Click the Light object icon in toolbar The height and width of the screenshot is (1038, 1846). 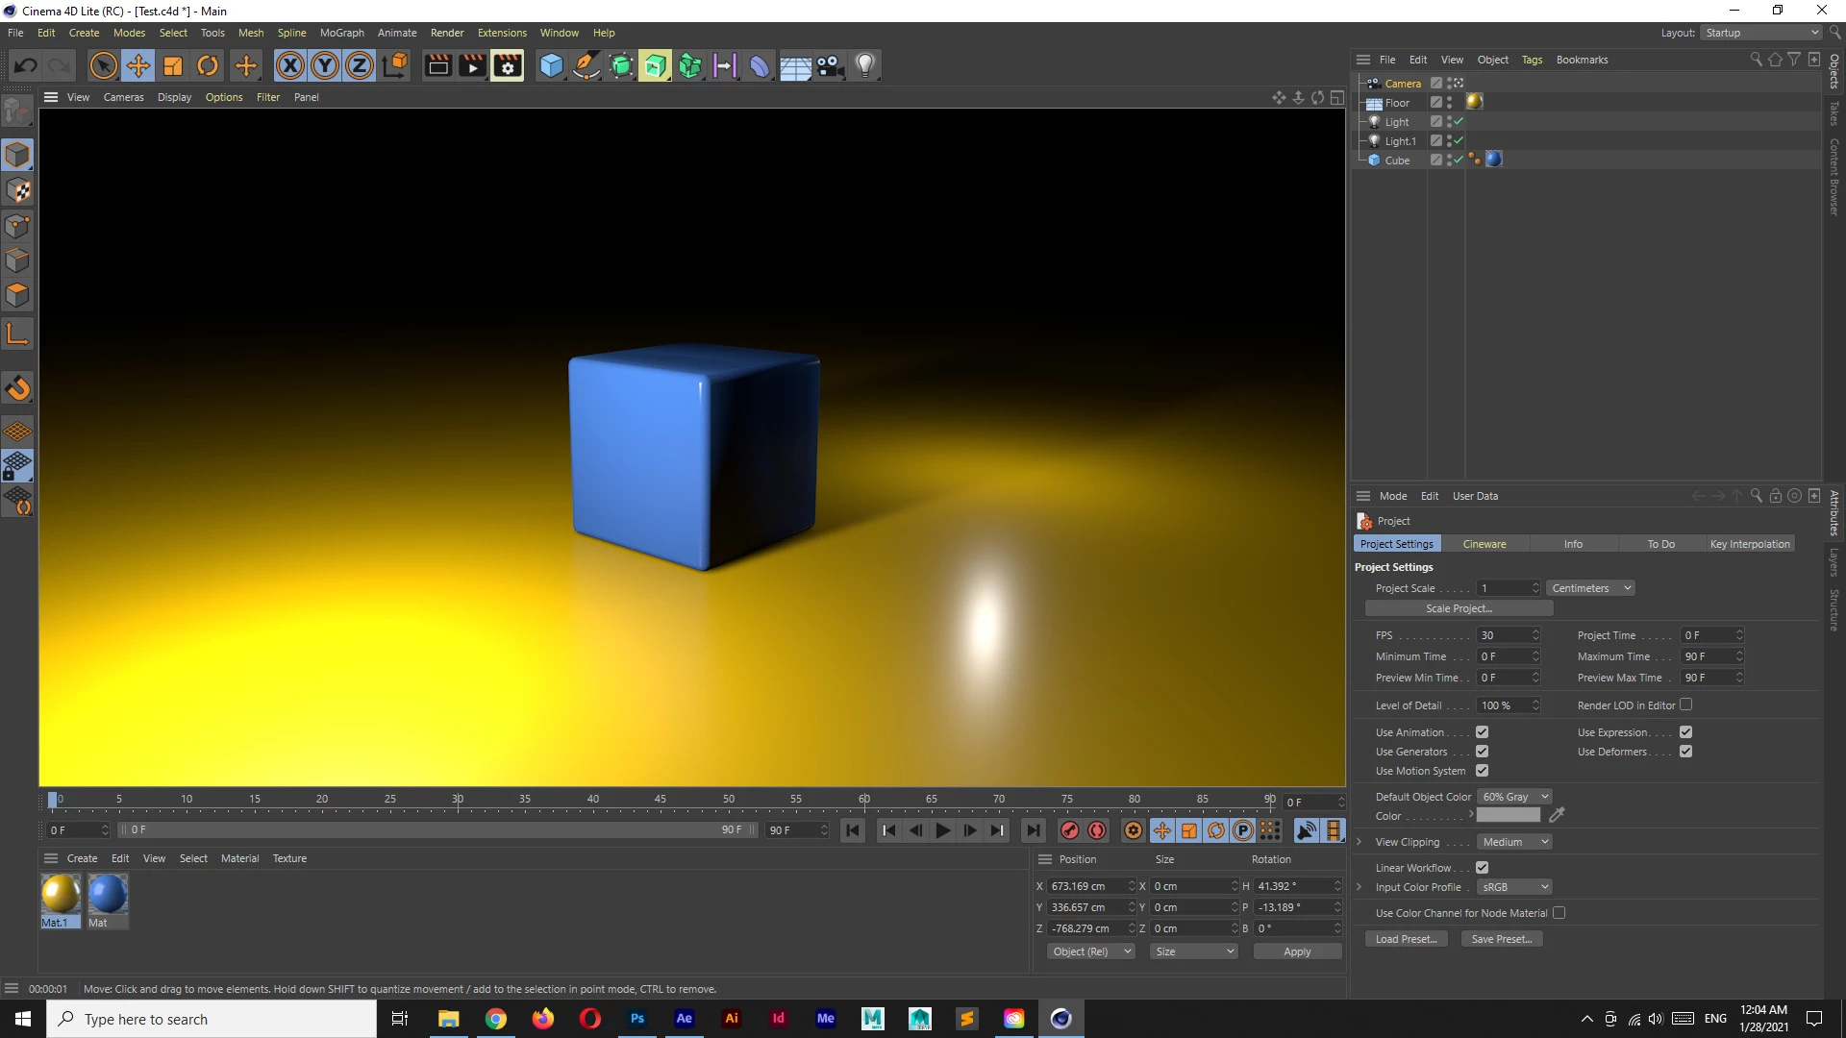click(865, 65)
